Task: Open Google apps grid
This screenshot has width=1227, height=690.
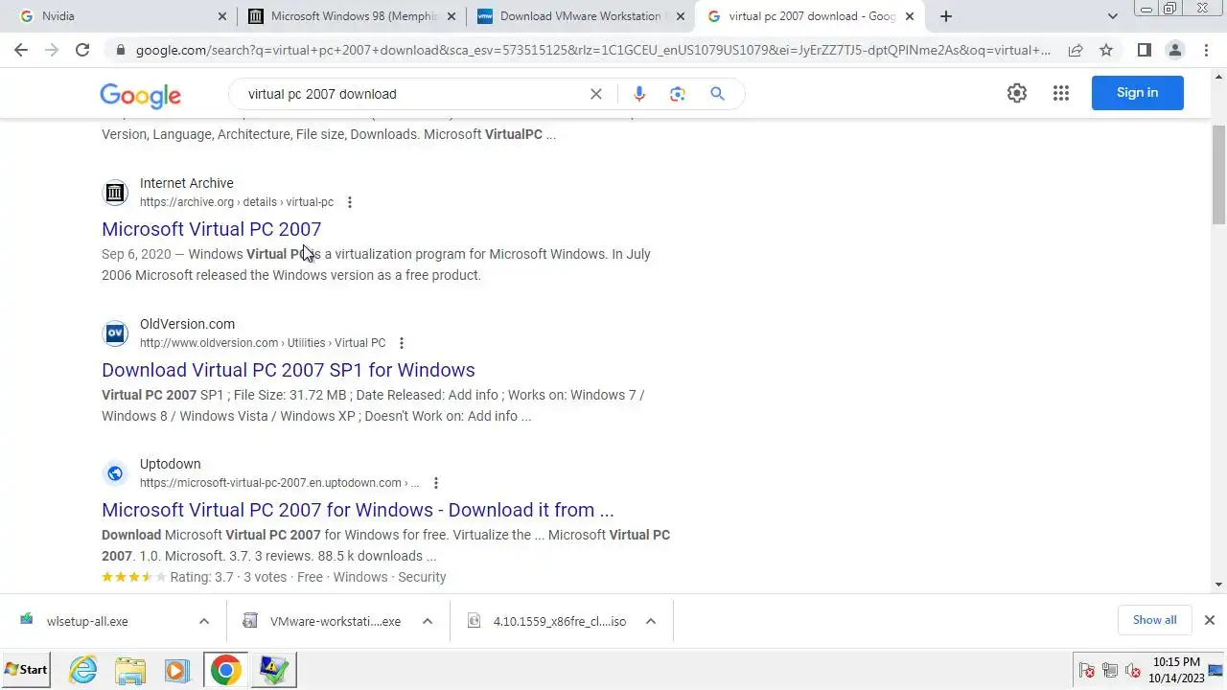Action: tap(1060, 93)
